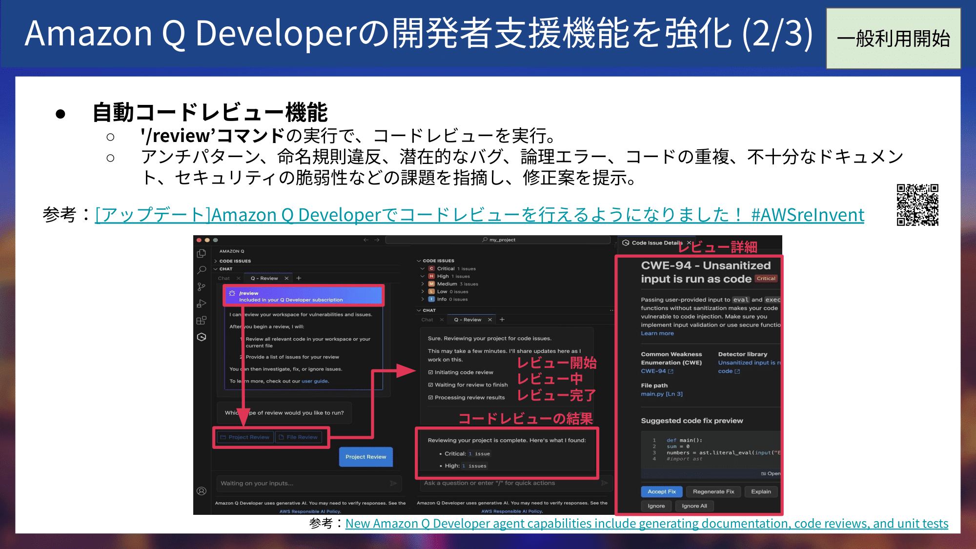Click the 'Ignore All' button
This screenshot has width=976, height=549.
coord(694,506)
